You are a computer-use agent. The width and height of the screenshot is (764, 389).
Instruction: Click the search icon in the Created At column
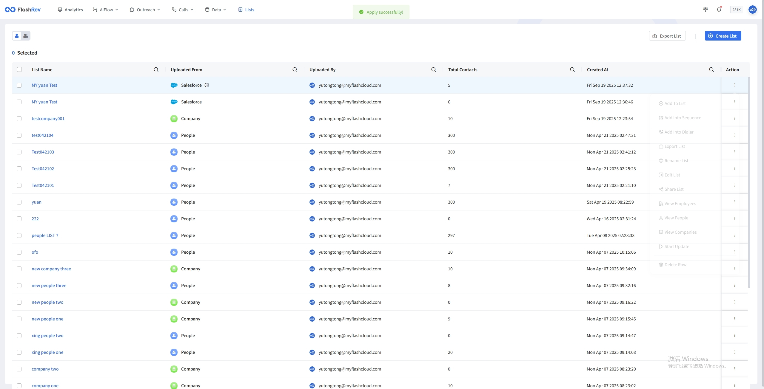(x=711, y=69)
